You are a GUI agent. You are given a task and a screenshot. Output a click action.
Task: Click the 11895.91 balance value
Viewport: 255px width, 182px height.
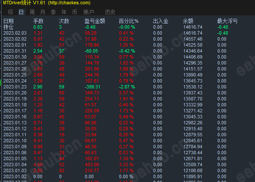click(193, 176)
